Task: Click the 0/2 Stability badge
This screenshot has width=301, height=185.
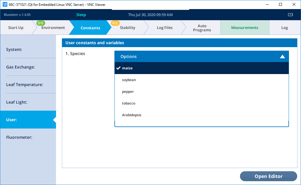Action: (x=115, y=23)
